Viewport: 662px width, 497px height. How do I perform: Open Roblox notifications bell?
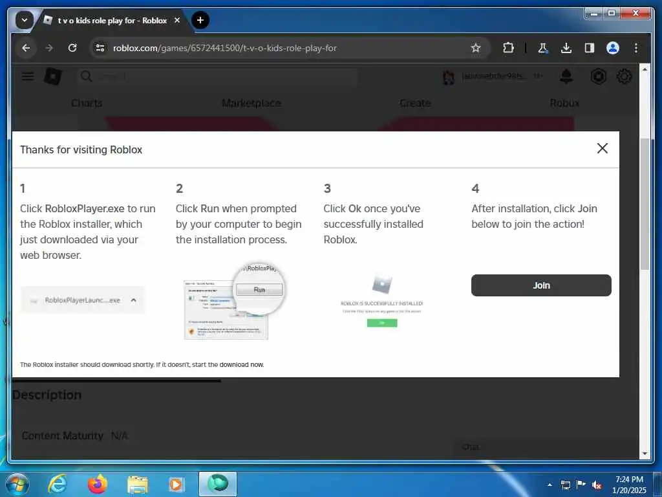566,76
